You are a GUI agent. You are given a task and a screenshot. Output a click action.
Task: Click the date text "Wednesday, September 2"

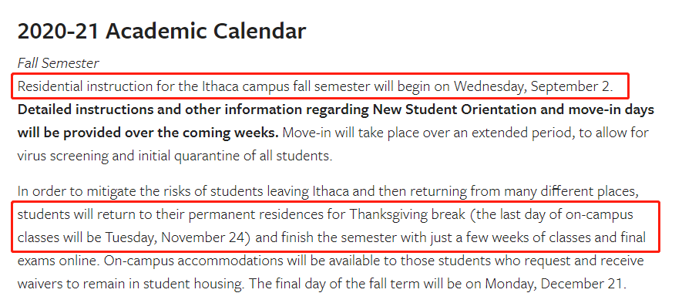[532, 86]
